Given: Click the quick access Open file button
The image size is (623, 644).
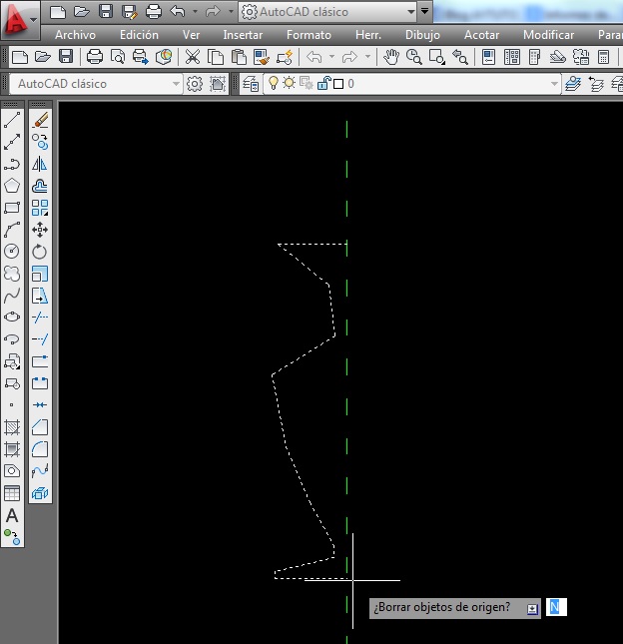Looking at the screenshot, I should pos(81,12).
